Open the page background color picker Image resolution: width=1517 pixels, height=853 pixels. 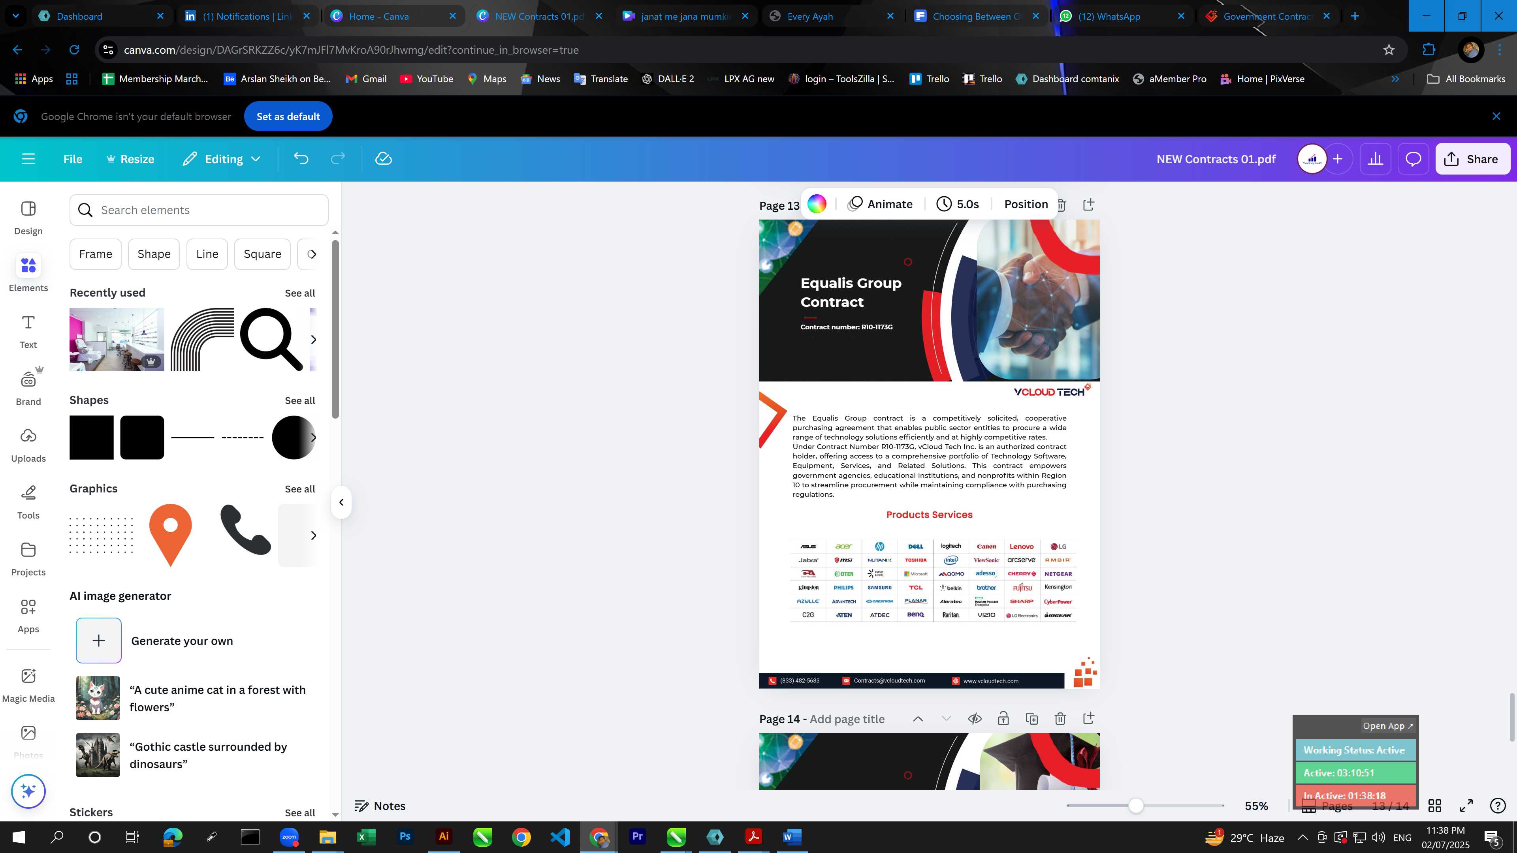pos(817,204)
